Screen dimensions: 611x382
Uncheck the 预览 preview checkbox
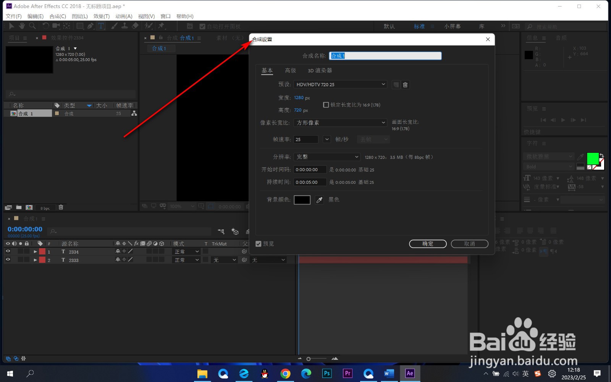pyautogui.click(x=259, y=244)
